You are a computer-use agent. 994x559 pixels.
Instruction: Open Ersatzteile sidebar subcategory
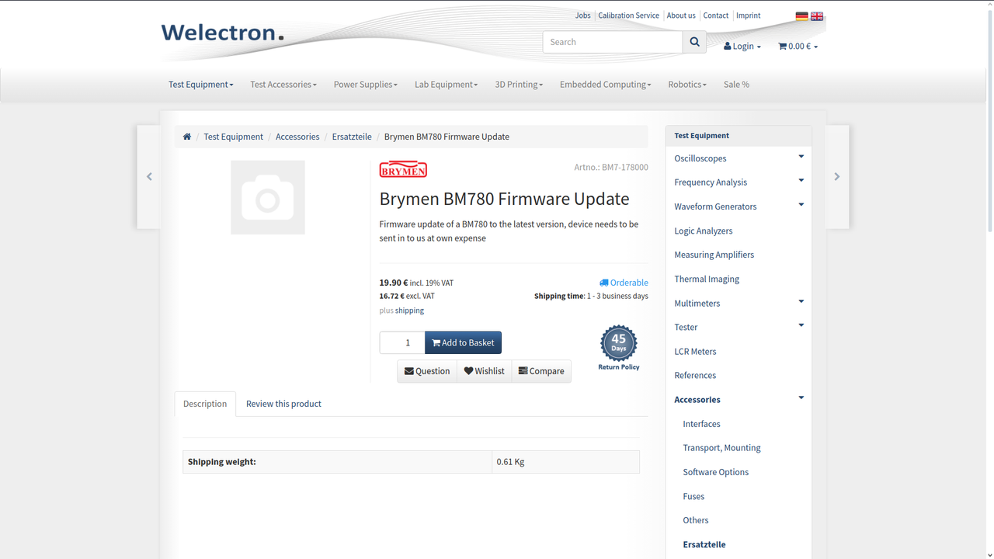[704, 544]
